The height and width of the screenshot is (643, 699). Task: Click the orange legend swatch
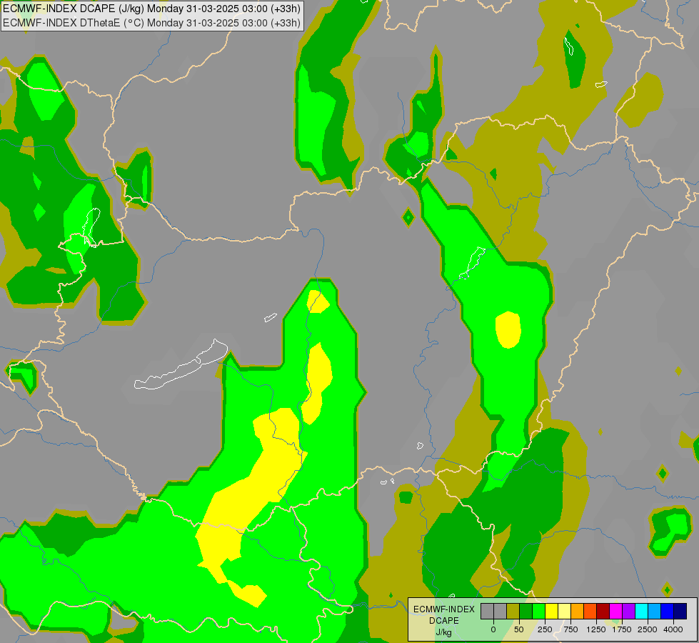click(x=578, y=611)
